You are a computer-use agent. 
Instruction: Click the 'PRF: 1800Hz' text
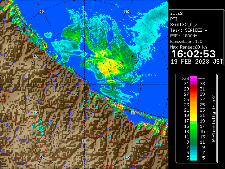click(184, 36)
